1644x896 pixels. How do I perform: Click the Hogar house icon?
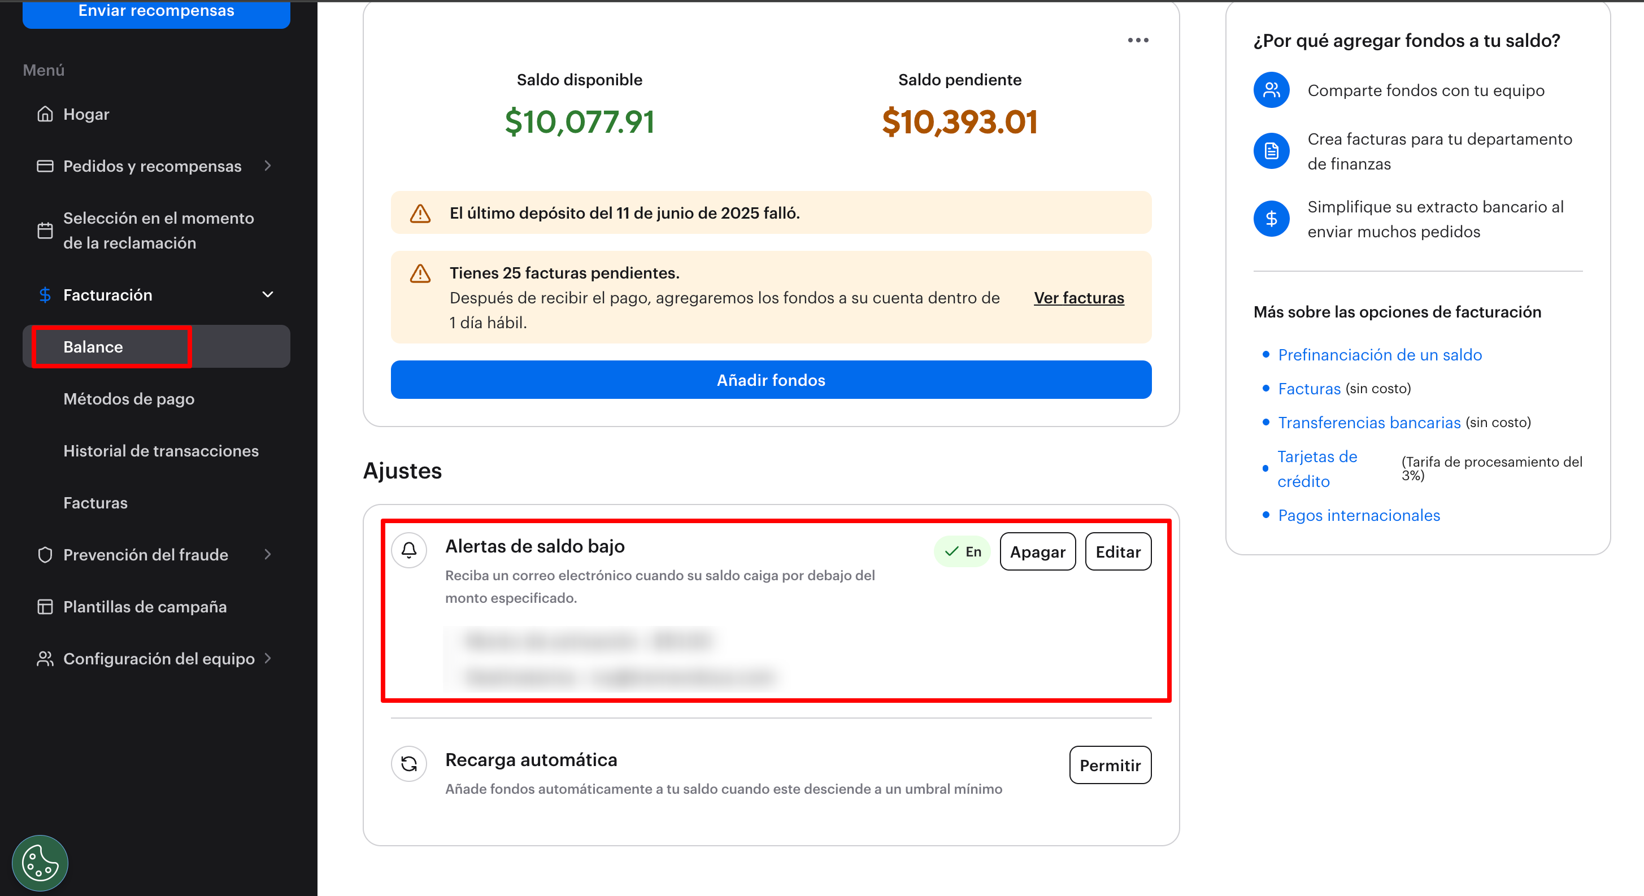pos(45,114)
